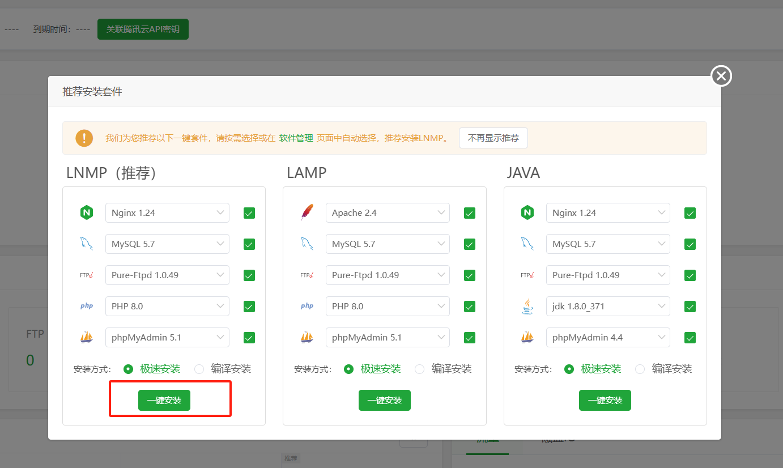The width and height of the screenshot is (783, 468).
Task: Click the phpMyAdmin sailboat icon in JAVA
Action: [x=527, y=338]
